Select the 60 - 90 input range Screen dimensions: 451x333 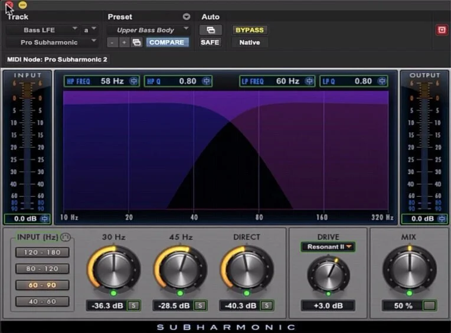coord(43,285)
